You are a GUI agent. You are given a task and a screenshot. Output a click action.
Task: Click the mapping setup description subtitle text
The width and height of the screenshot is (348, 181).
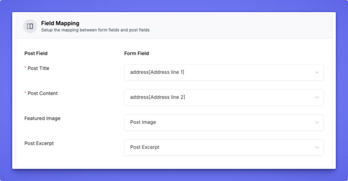[x=95, y=30]
